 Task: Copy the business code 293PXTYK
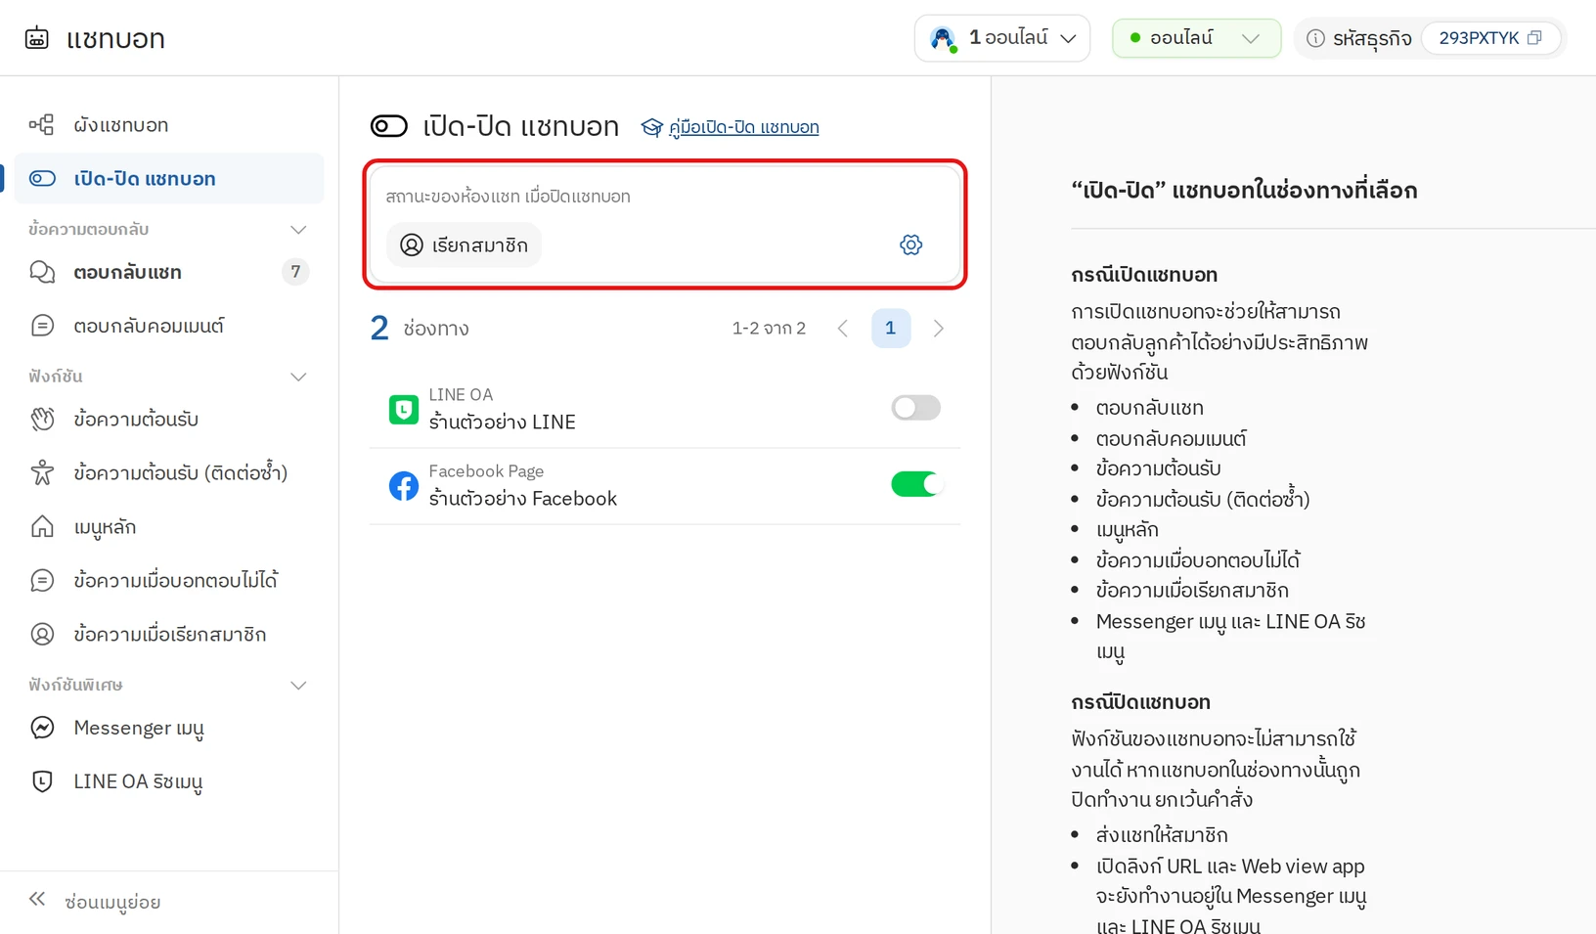(1534, 38)
